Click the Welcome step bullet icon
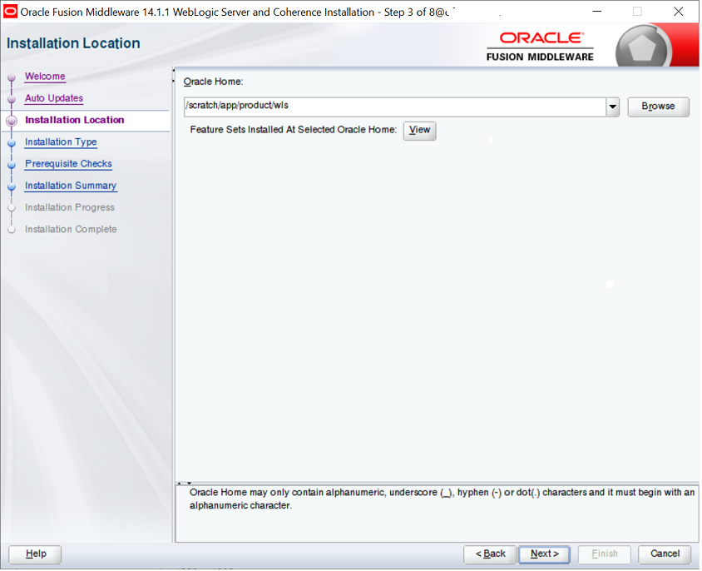The width and height of the screenshot is (702, 571). (x=12, y=77)
